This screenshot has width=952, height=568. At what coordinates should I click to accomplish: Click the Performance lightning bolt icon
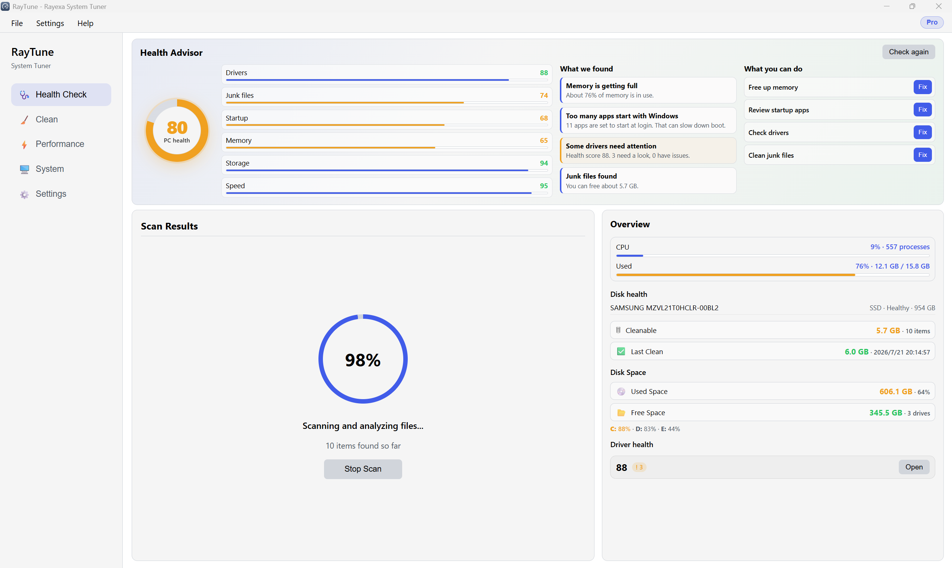coord(25,144)
